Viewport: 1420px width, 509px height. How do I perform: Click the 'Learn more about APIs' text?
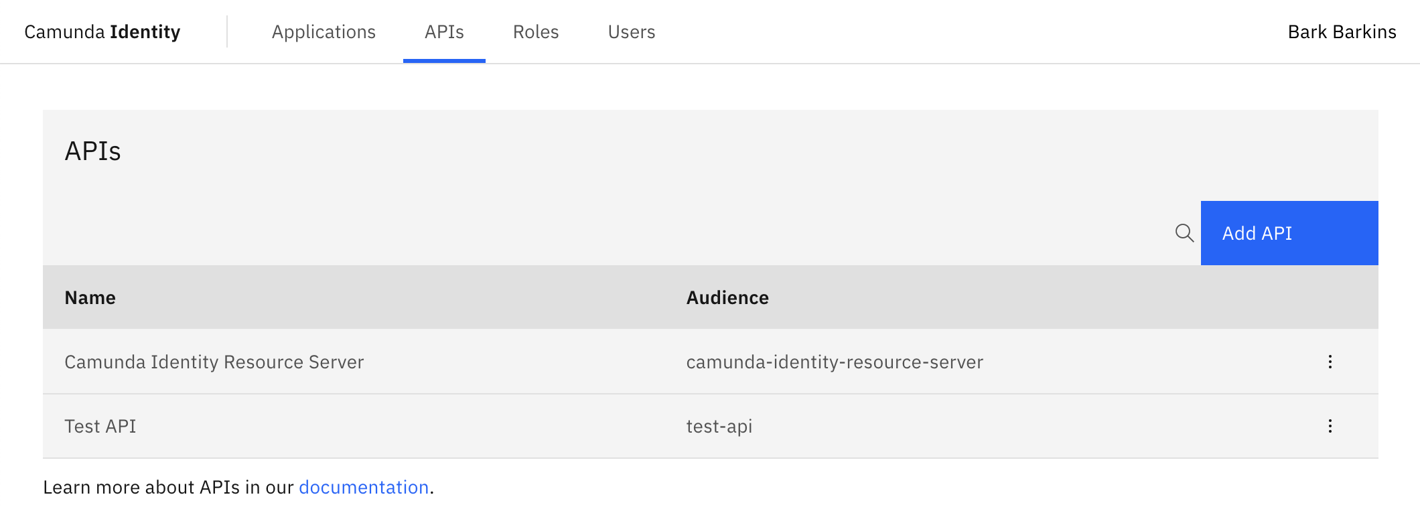(x=167, y=487)
